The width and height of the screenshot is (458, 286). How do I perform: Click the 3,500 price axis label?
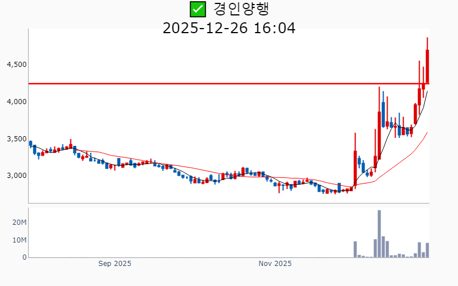[17, 139]
